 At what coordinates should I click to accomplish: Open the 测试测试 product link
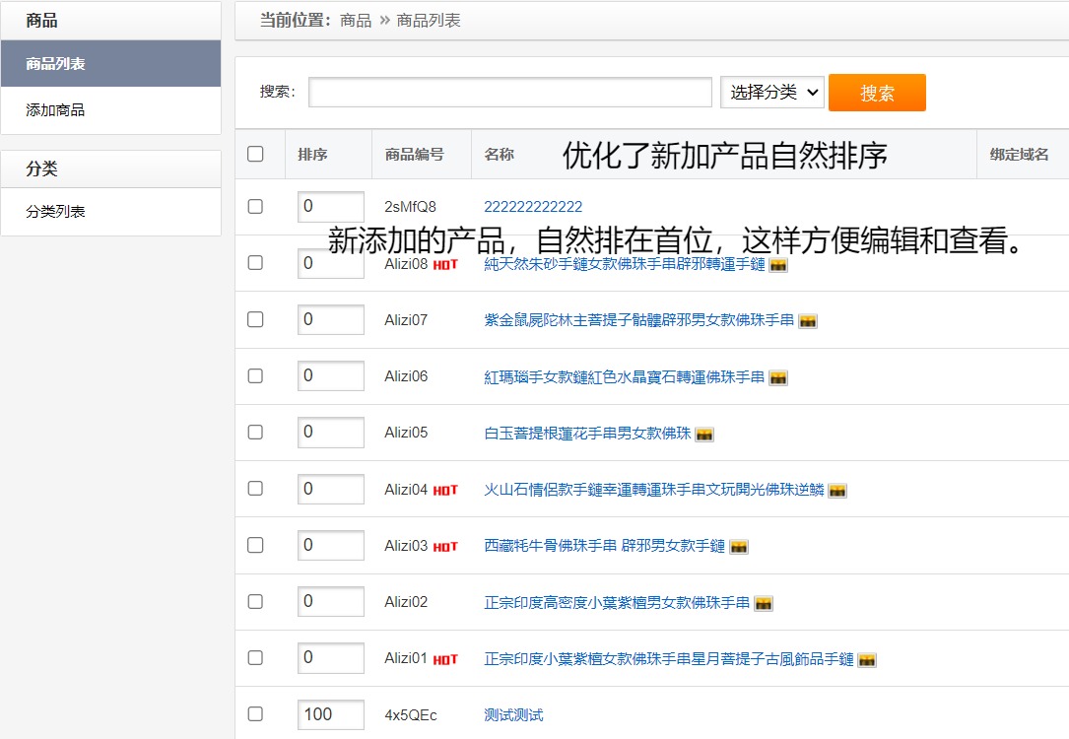[x=513, y=714]
